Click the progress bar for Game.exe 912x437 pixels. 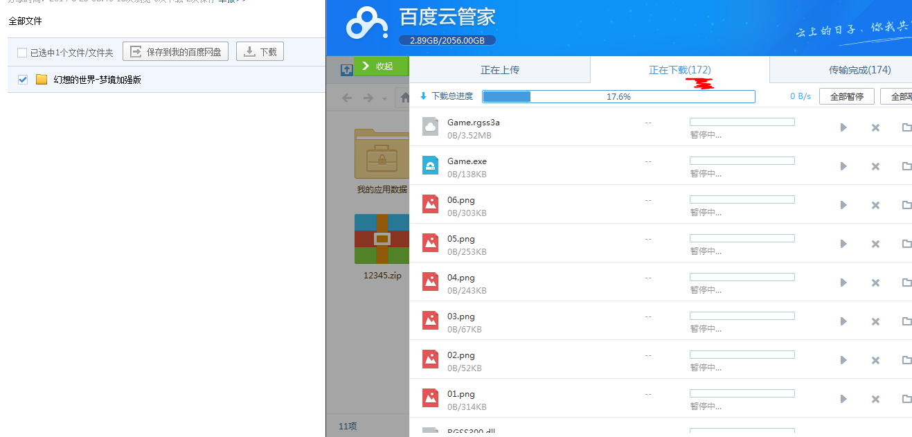click(742, 161)
